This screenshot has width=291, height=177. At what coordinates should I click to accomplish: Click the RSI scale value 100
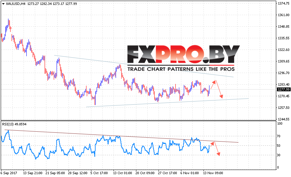coord(280,124)
